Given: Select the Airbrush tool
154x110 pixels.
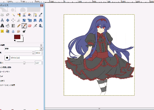Looking at the screenshot, I should point(35,26).
